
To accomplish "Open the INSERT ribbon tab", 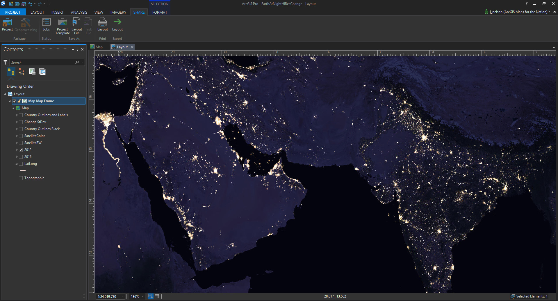I will click(x=57, y=12).
